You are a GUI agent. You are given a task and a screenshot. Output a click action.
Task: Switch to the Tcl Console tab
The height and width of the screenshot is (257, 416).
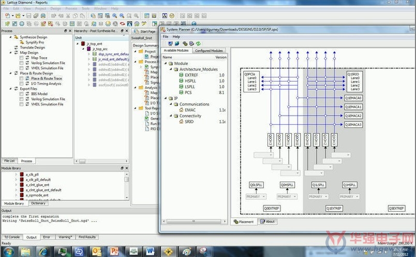12,237
